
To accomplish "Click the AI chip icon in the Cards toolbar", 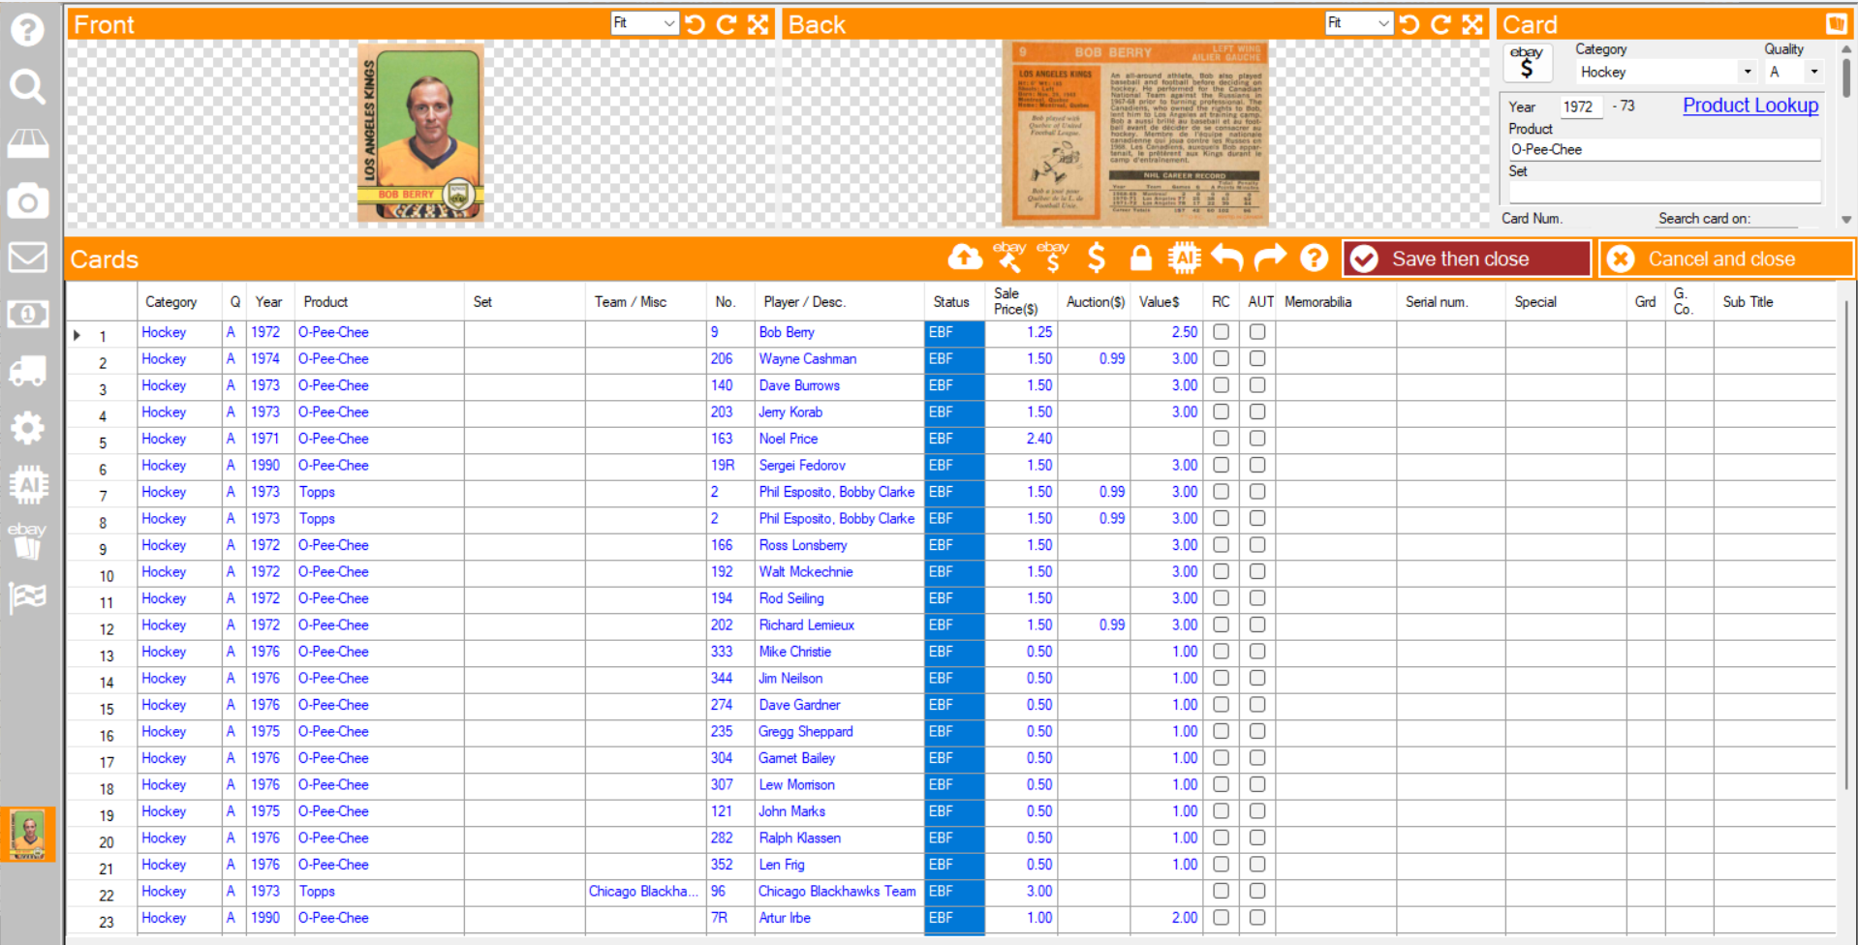I will click(1184, 258).
